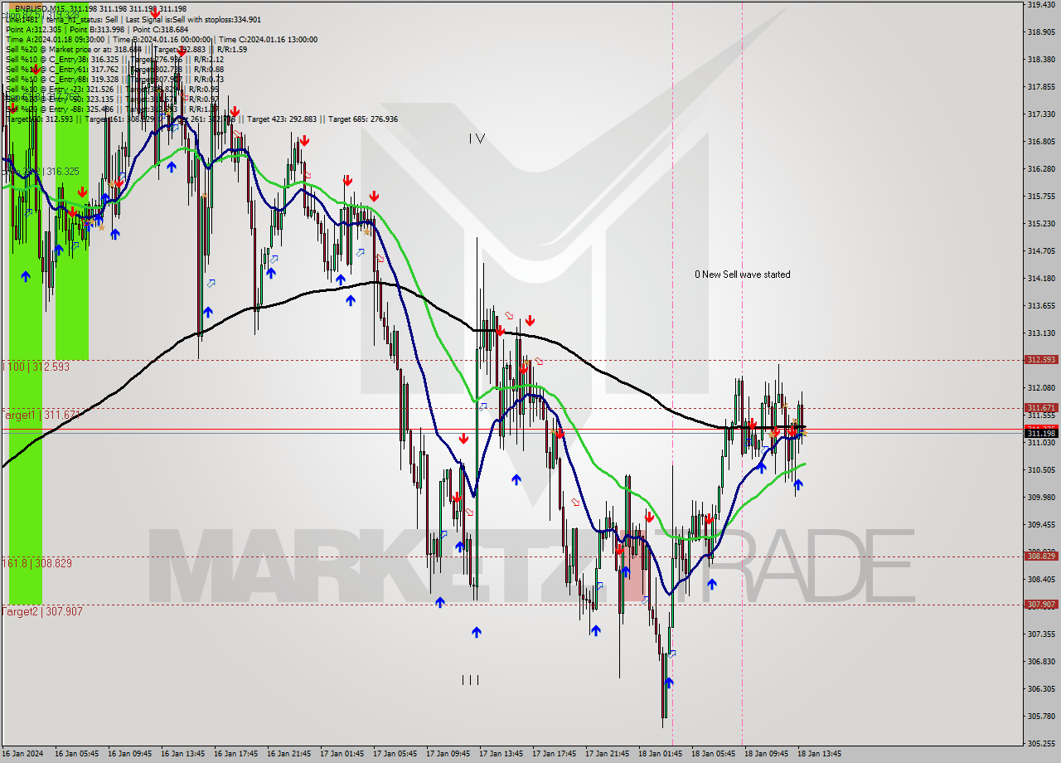Select the 'Target 423: 292.883' text
The height and width of the screenshot is (763, 1061).
(282, 119)
